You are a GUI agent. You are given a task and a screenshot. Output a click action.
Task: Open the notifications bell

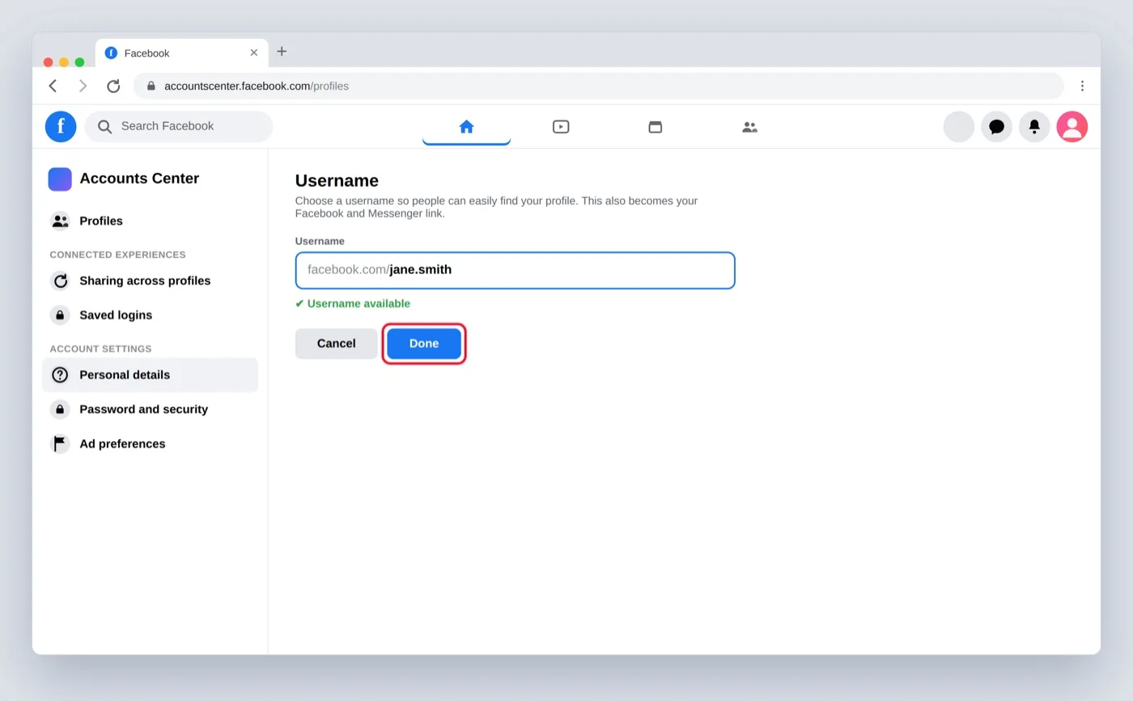[1034, 127]
